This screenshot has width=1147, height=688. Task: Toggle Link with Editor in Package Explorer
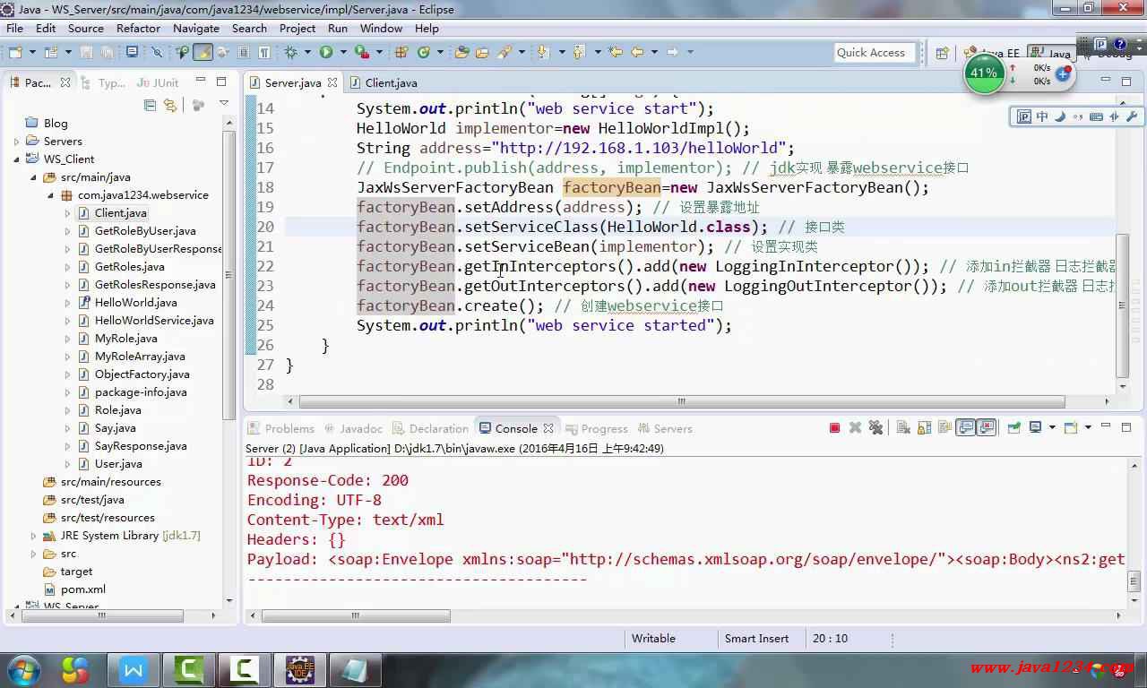(169, 105)
